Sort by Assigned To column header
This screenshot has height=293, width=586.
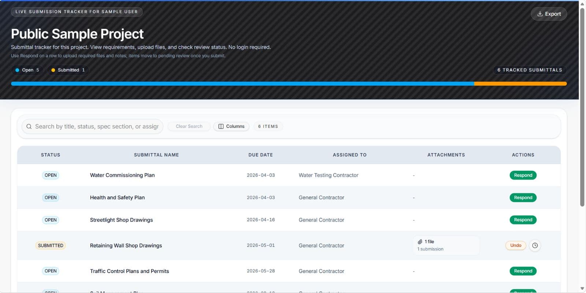[350, 155]
